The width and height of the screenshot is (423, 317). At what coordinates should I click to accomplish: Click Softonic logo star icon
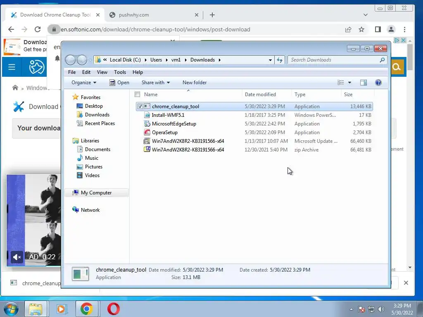[37, 67]
